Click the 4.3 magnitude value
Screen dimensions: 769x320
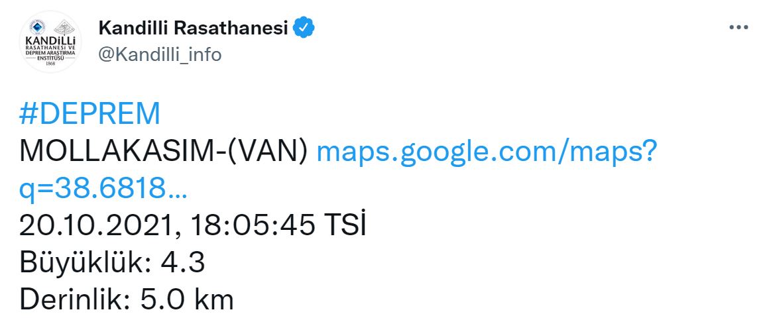coord(183,263)
